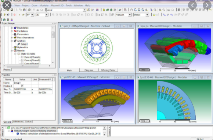Open the Advanced properties tab
Screen dimensions: 213x140
(x=18, y=122)
